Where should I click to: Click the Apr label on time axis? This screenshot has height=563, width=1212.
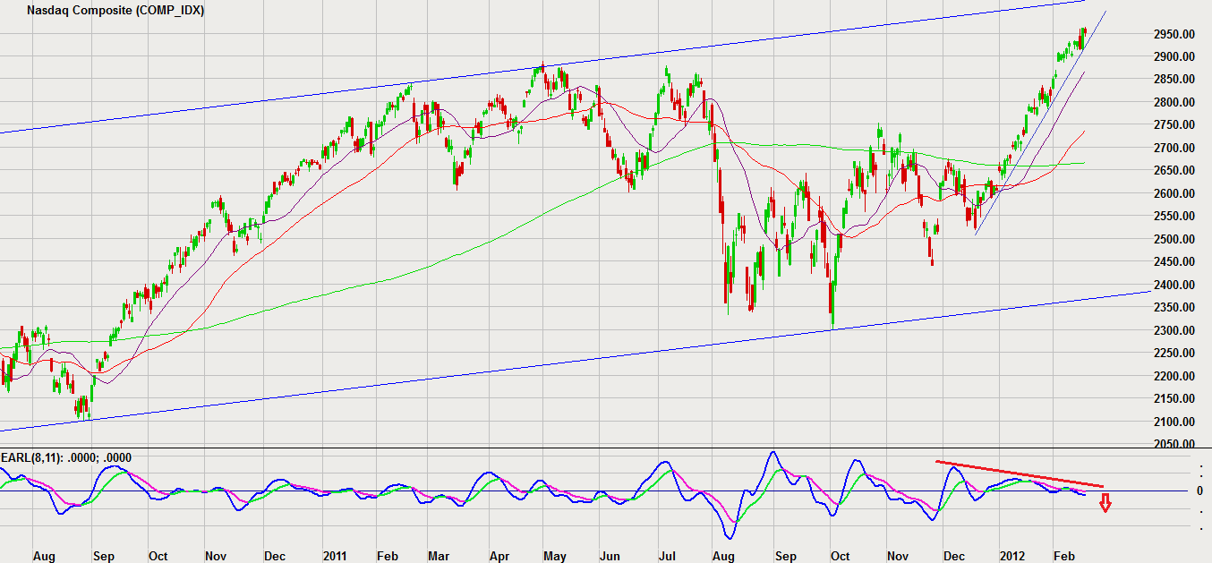pyautogui.click(x=498, y=556)
